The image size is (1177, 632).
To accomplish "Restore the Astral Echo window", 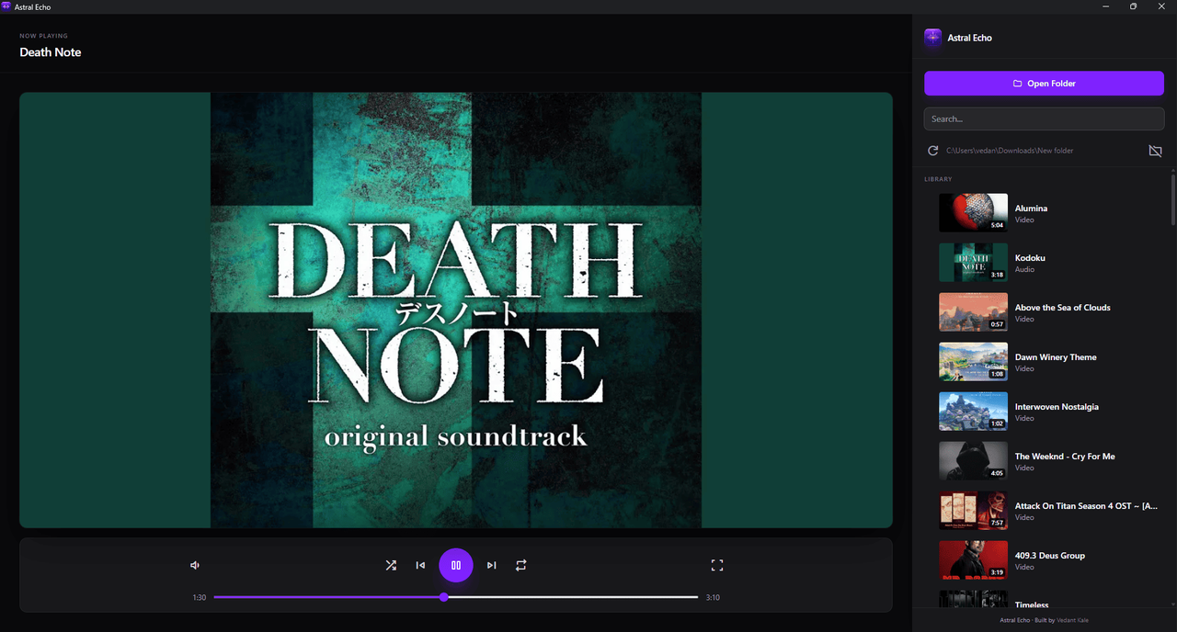I will pyautogui.click(x=1133, y=6).
